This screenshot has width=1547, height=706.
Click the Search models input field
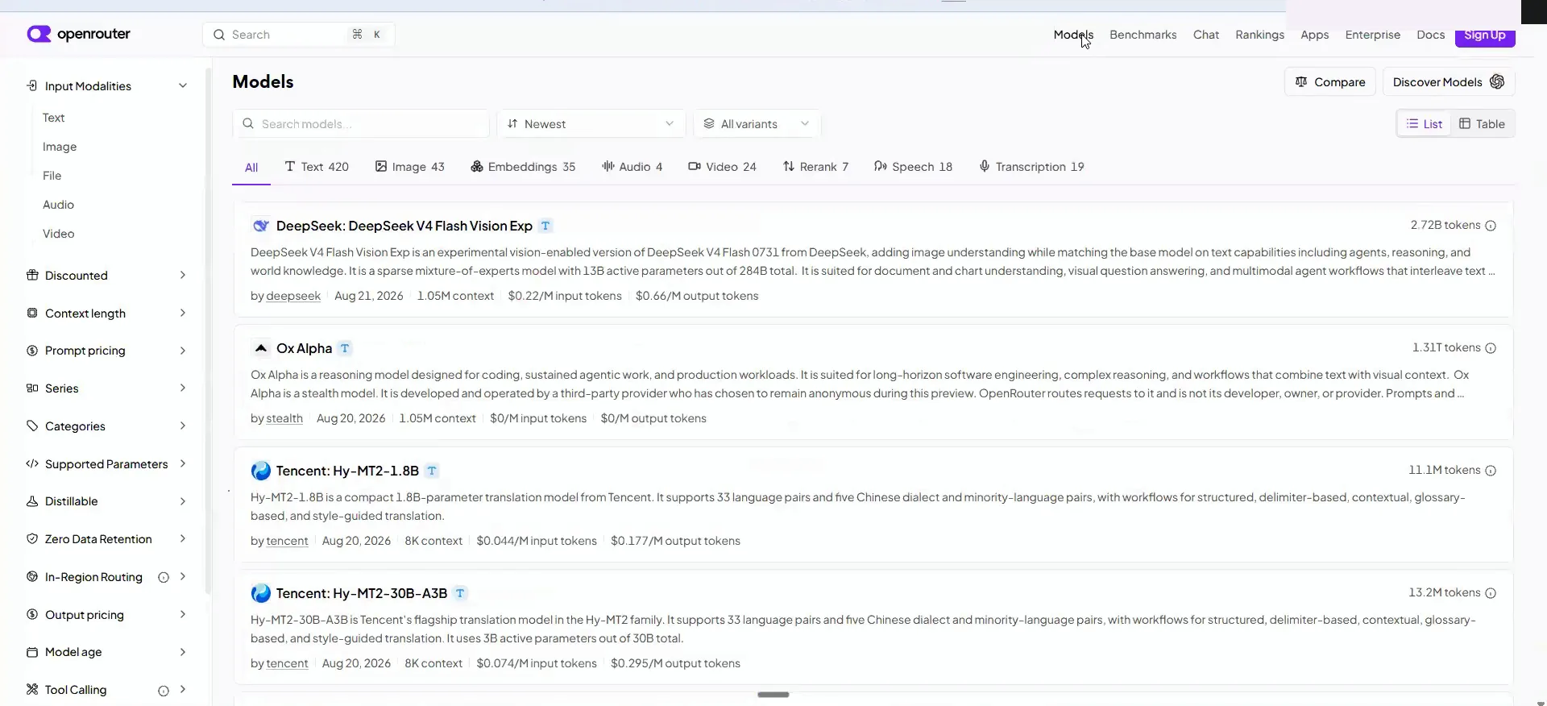pyautogui.click(x=361, y=124)
